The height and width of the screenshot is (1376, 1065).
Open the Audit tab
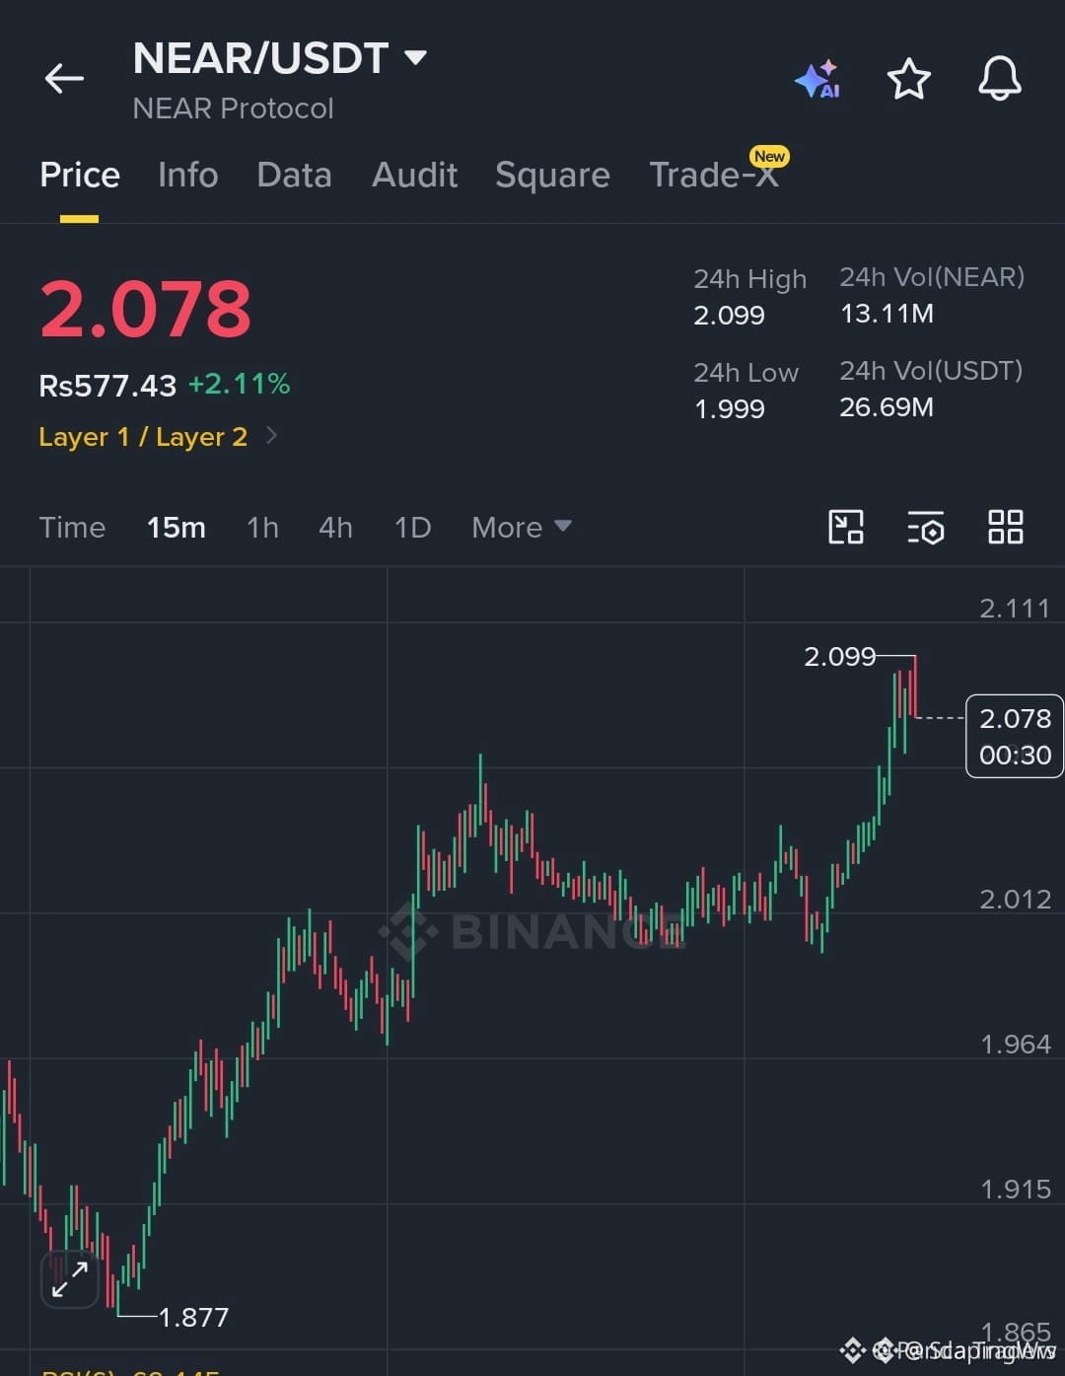point(414,175)
